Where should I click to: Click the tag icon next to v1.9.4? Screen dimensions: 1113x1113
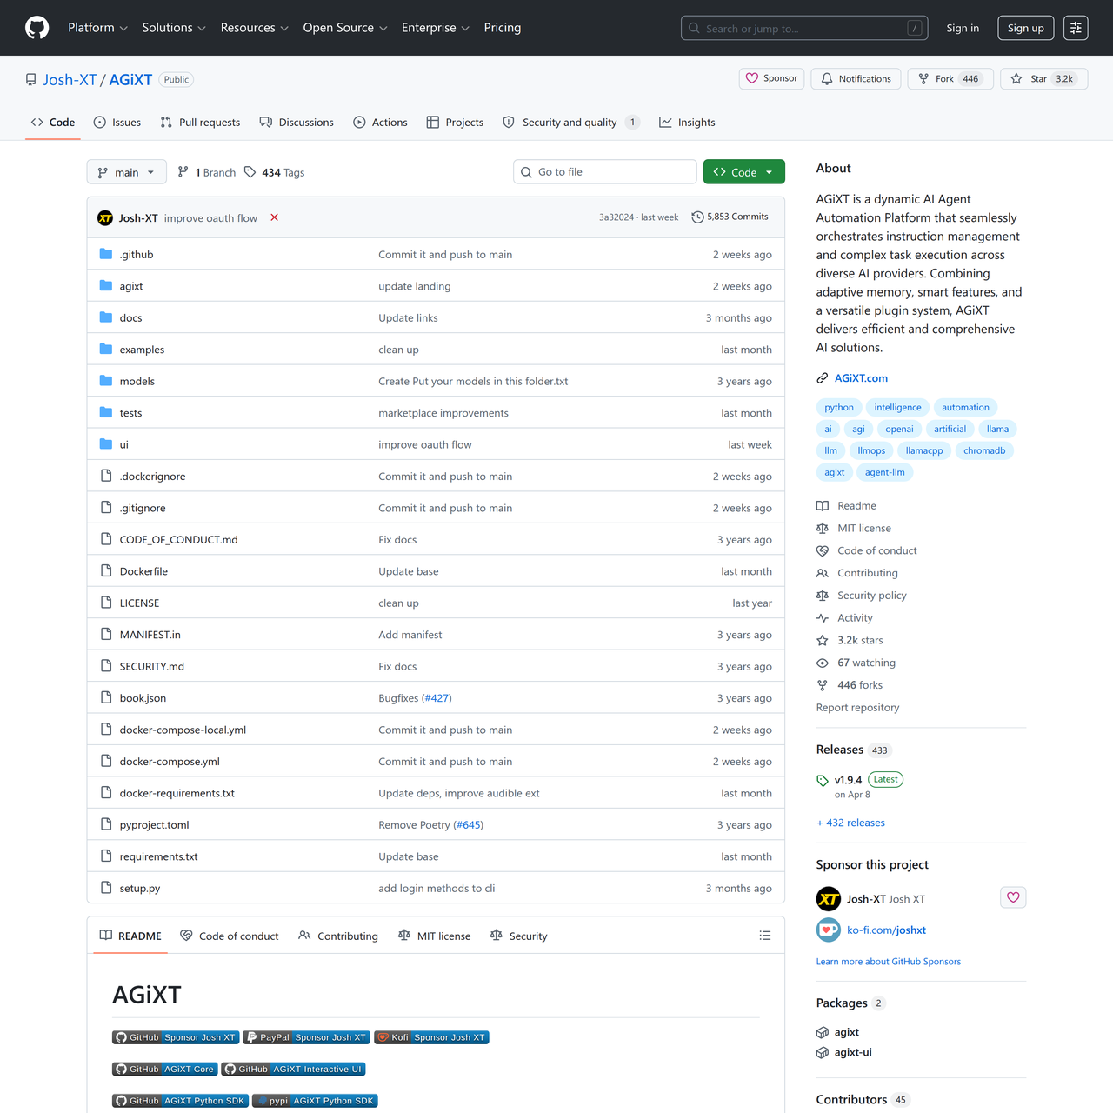(823, 780)
